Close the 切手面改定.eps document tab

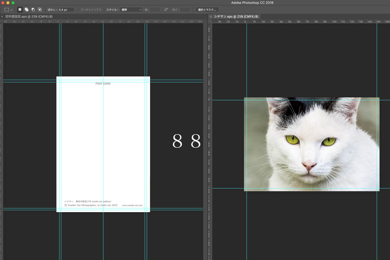[x=2, y=17]
